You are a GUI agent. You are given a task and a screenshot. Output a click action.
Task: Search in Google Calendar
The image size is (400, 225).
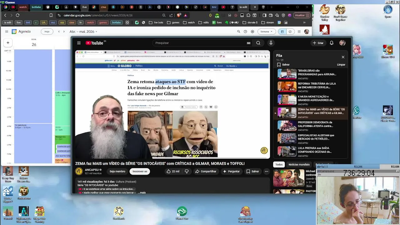point(239,32)
